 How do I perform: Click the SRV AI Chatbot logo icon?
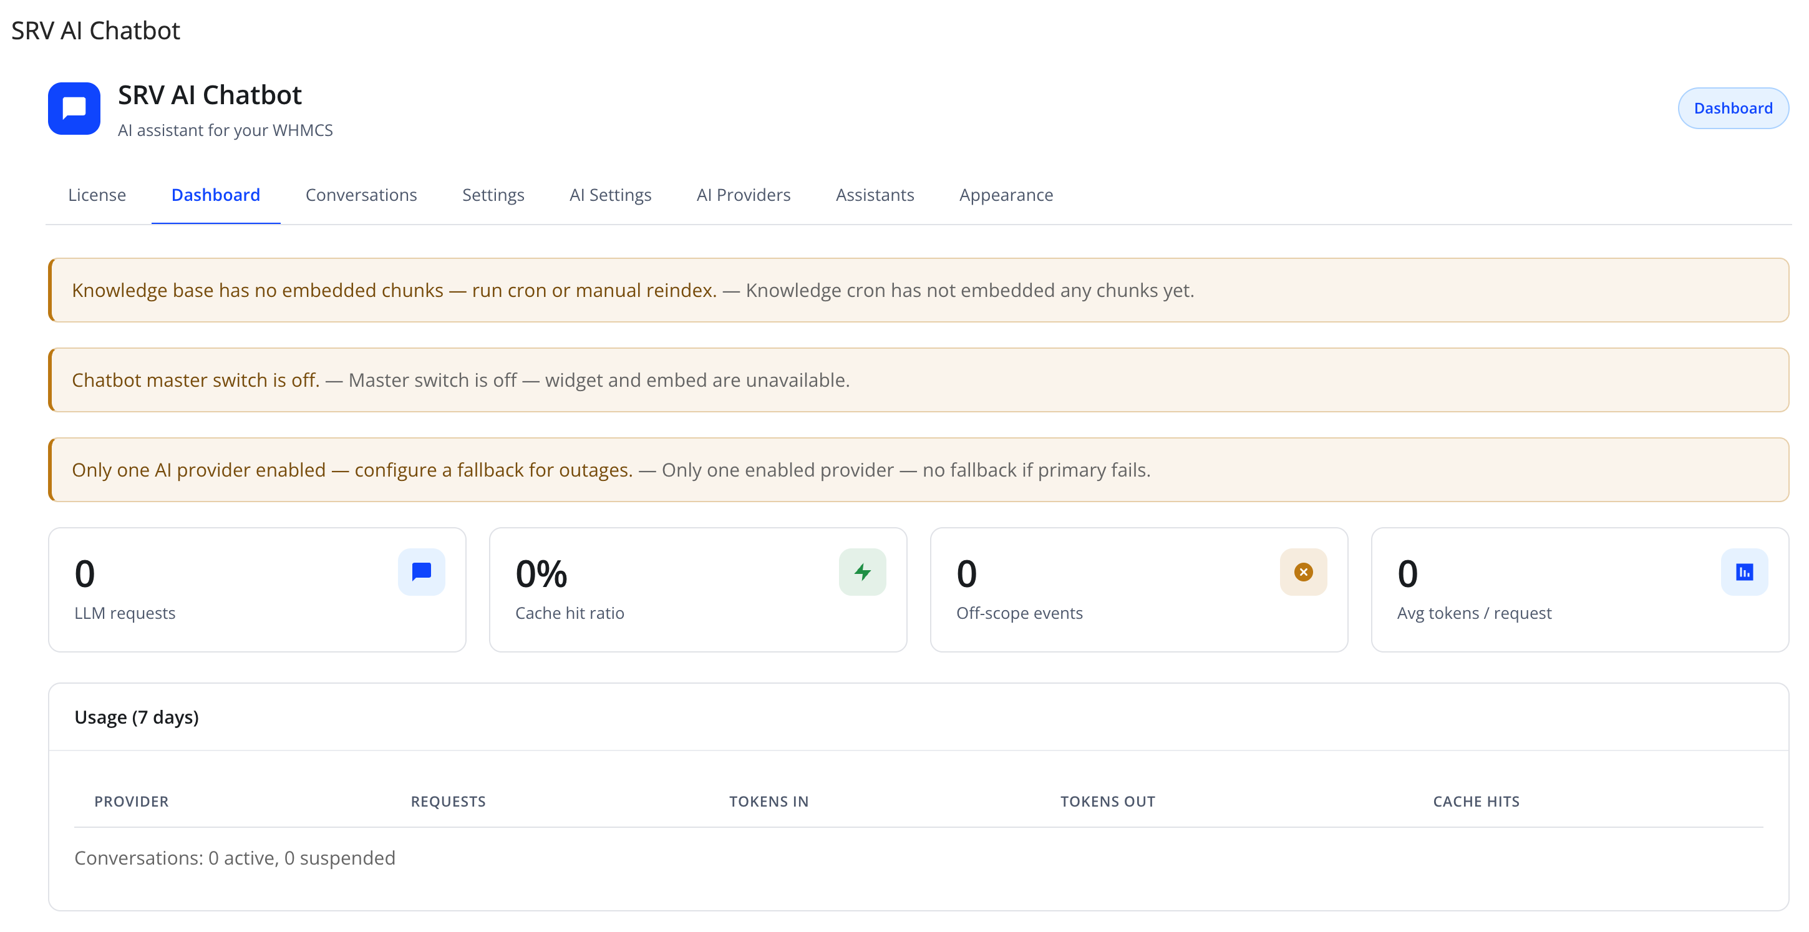click(74, 108)
